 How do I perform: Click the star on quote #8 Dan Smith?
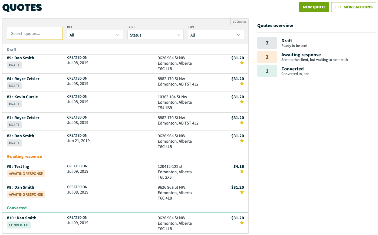click(x=242, y=192)
